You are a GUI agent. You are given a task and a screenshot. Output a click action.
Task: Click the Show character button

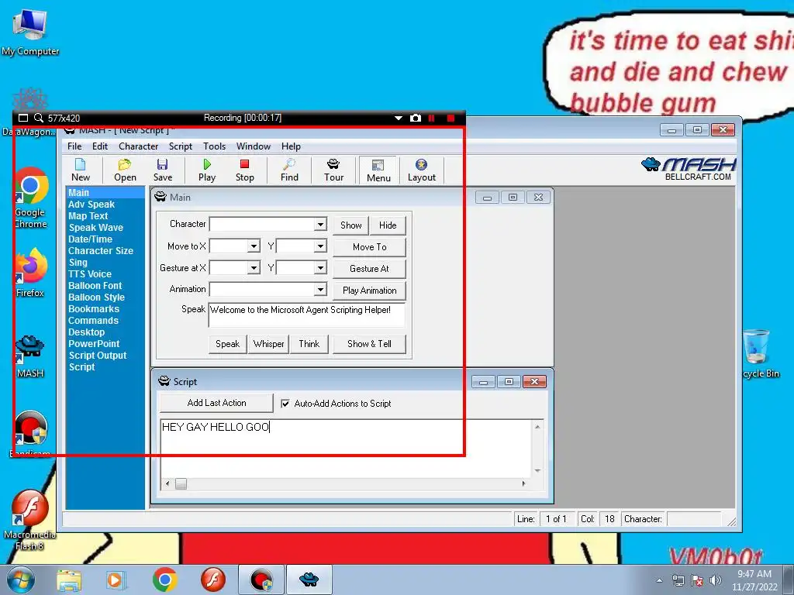[350, 225]
